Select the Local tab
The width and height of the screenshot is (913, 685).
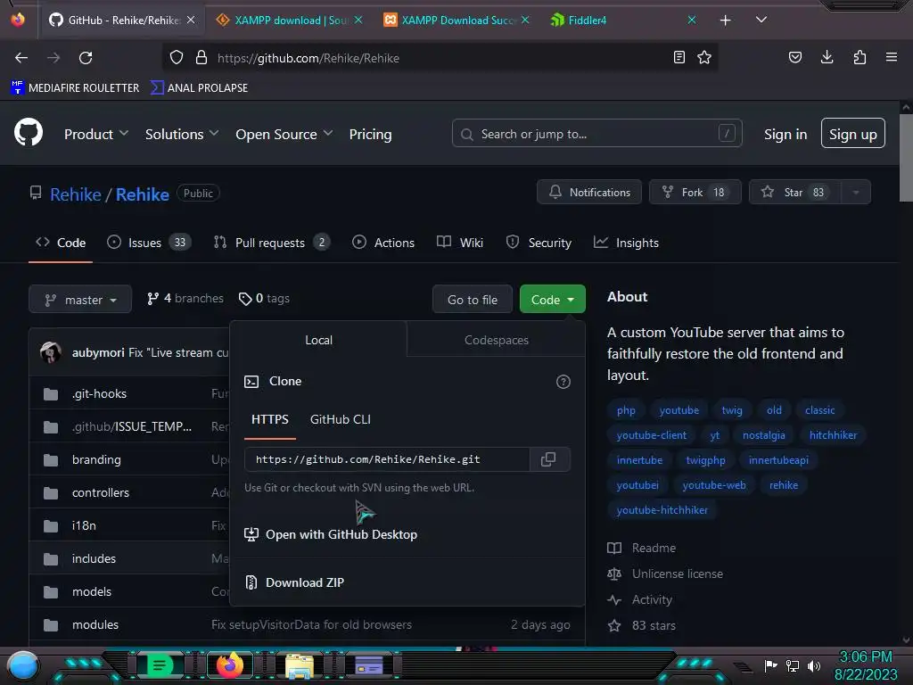tap(318, 340)
